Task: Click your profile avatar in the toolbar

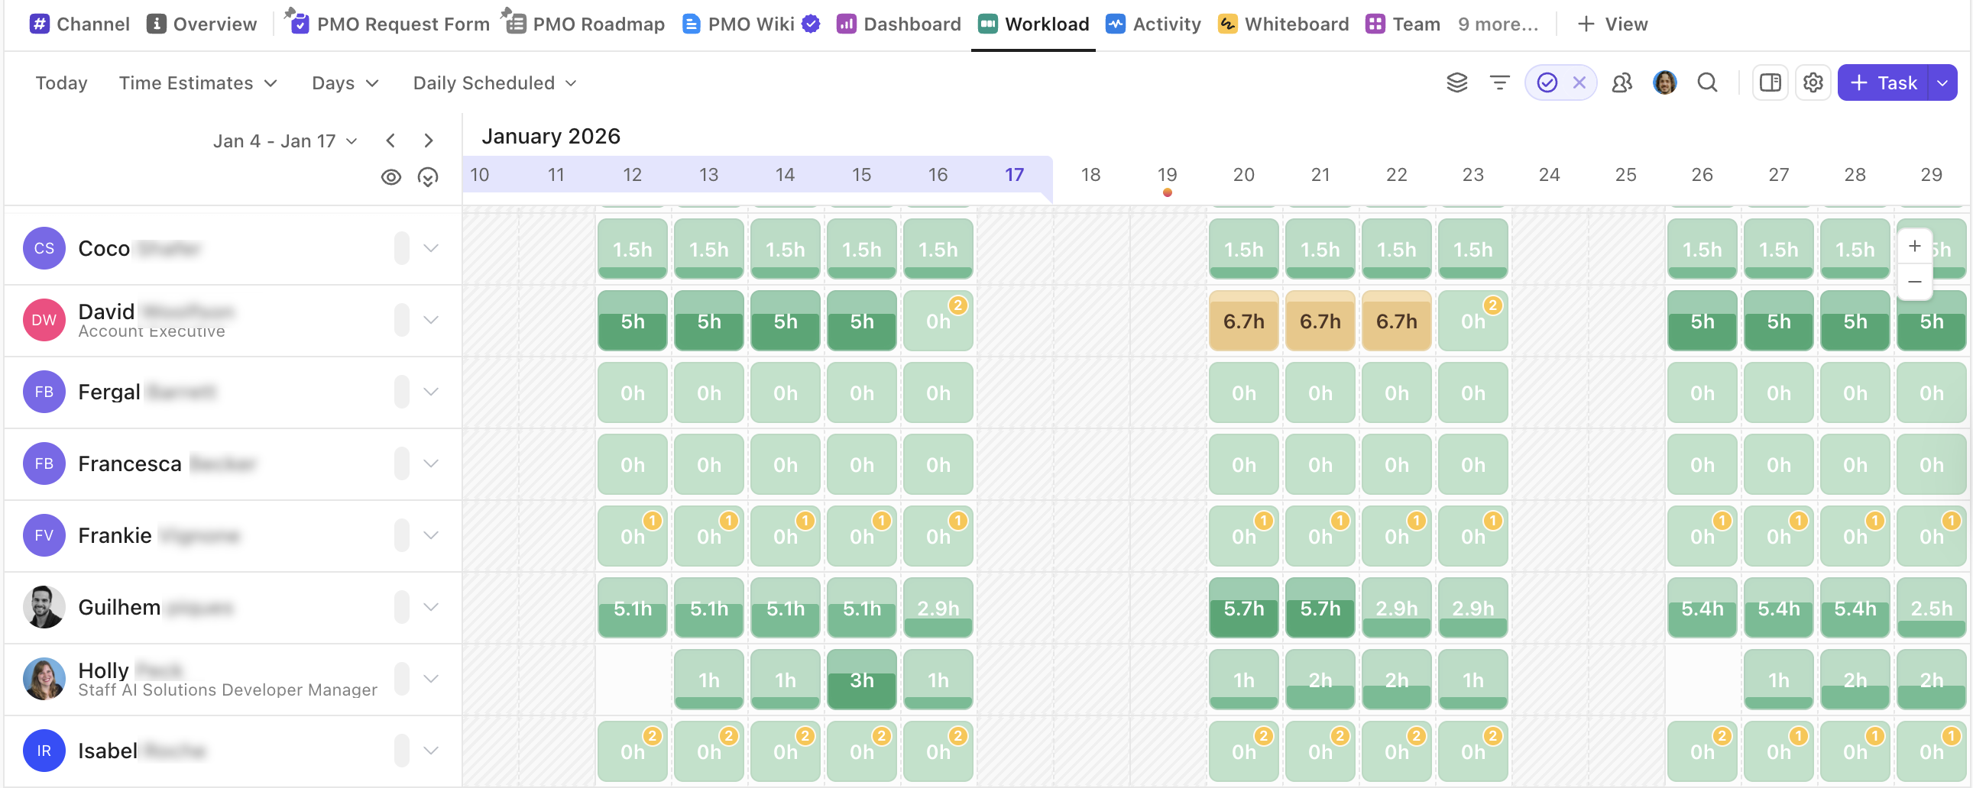Action: tap(1663, 82)
